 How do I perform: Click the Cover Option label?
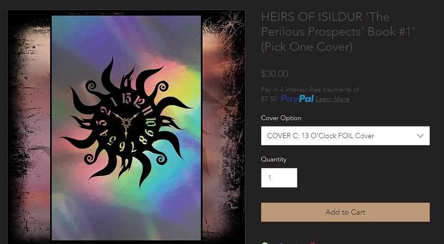pyautogui.click(x=281, y=118)
